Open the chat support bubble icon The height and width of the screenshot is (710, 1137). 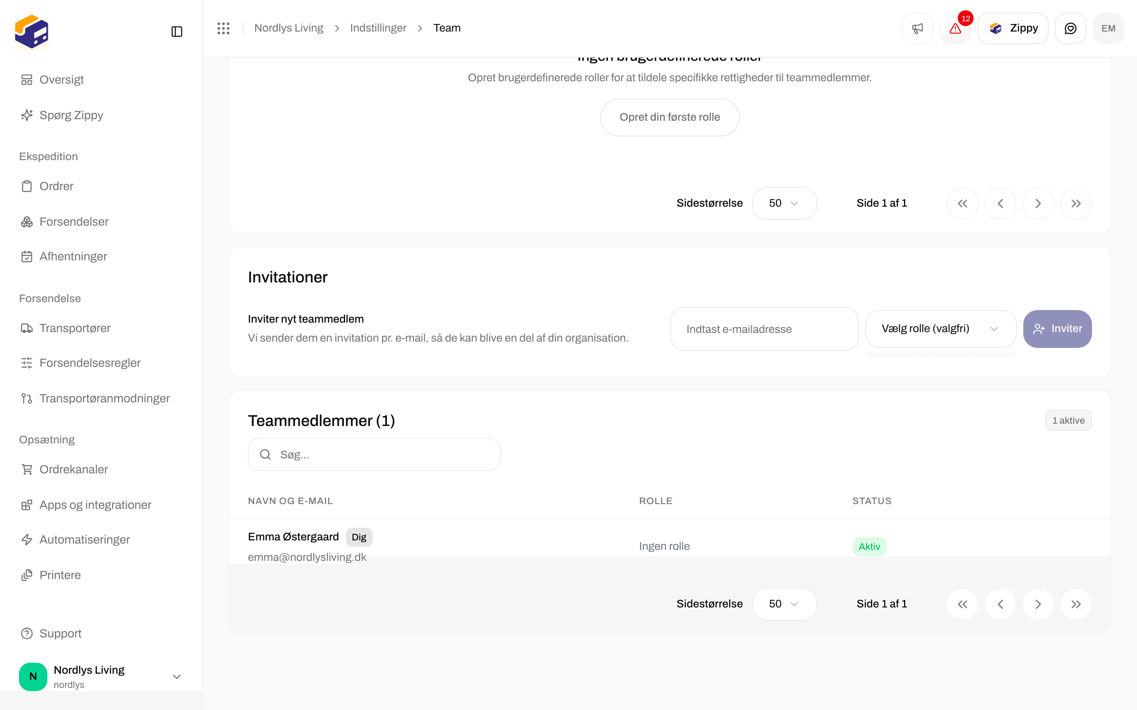(x=1070, y=29)
